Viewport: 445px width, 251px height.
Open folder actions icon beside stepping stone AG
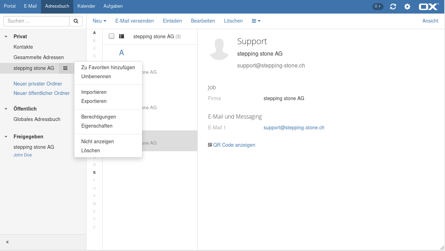65,68
